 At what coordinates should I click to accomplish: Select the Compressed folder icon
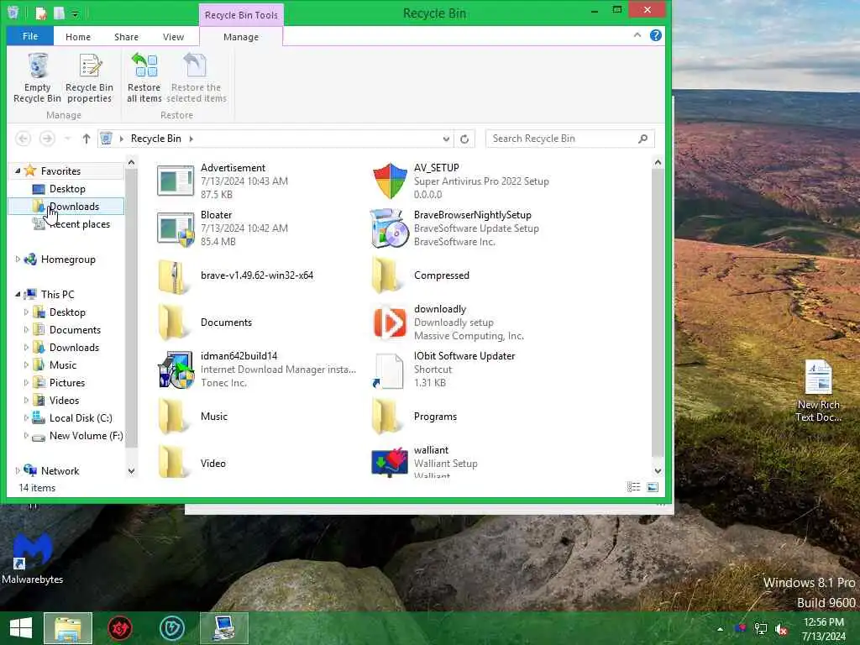385,275
